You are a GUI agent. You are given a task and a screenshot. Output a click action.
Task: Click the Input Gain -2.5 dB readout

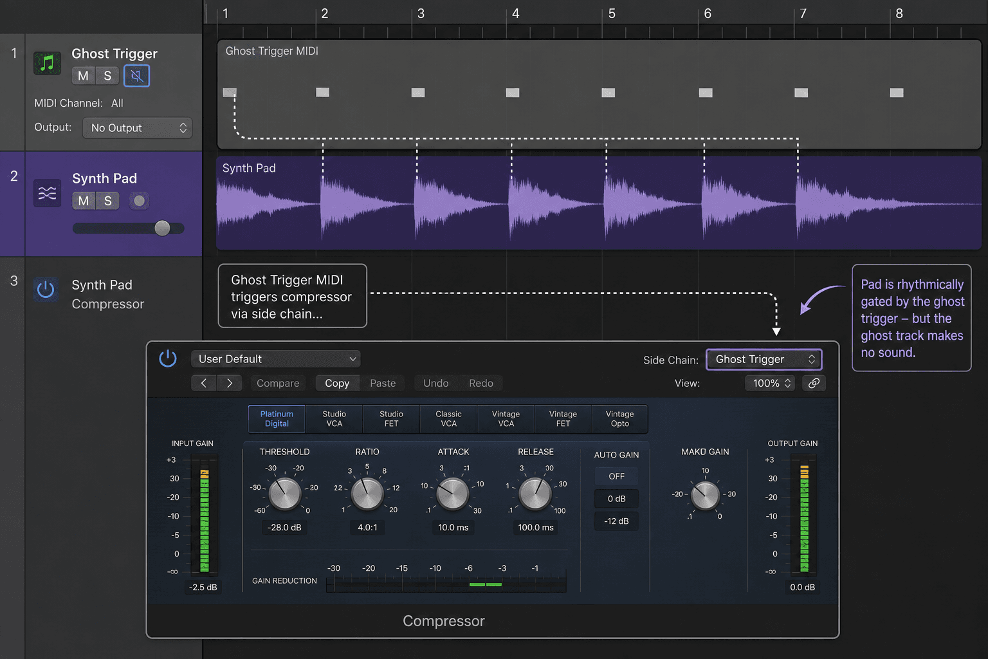pos(203,587)
